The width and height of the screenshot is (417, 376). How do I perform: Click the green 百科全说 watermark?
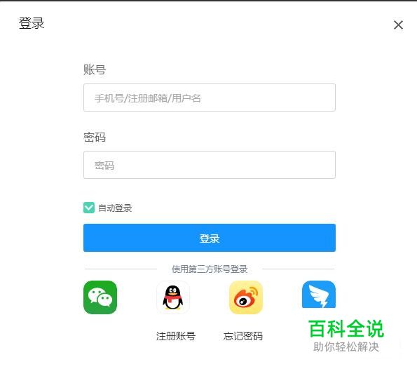[346, 329]
